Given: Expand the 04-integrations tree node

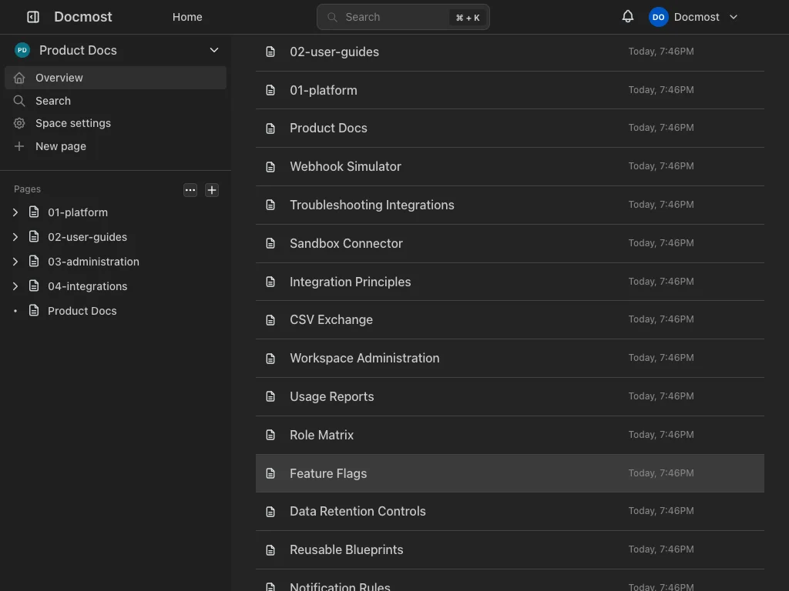Looking at the screenshot, I should click(x=15, y=286).
